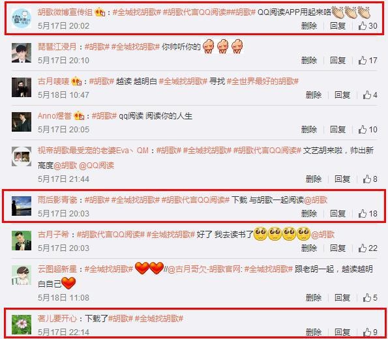Viewport: 388px width, 339px height.
Task: Click thumbs-up on 琵琶江浸月's comment
Action: [x=368, y=61]
